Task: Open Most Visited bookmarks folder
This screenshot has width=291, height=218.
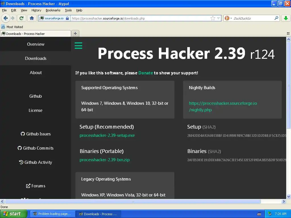Action: point(12,27)
